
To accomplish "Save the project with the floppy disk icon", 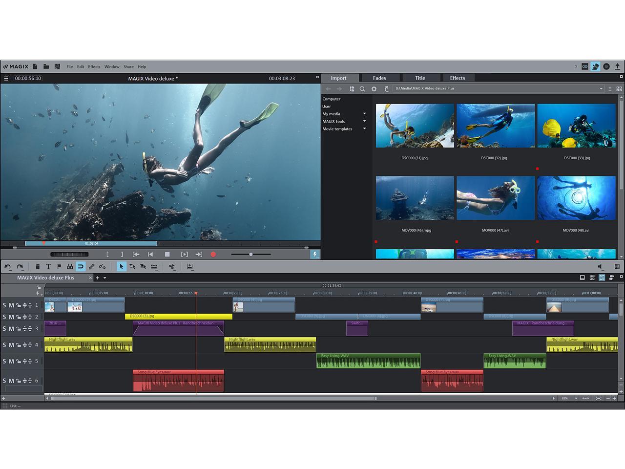I will (57, 66).
